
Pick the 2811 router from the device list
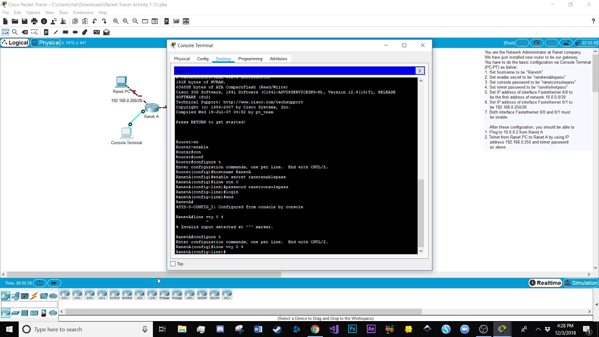click(x=227, y=294)
